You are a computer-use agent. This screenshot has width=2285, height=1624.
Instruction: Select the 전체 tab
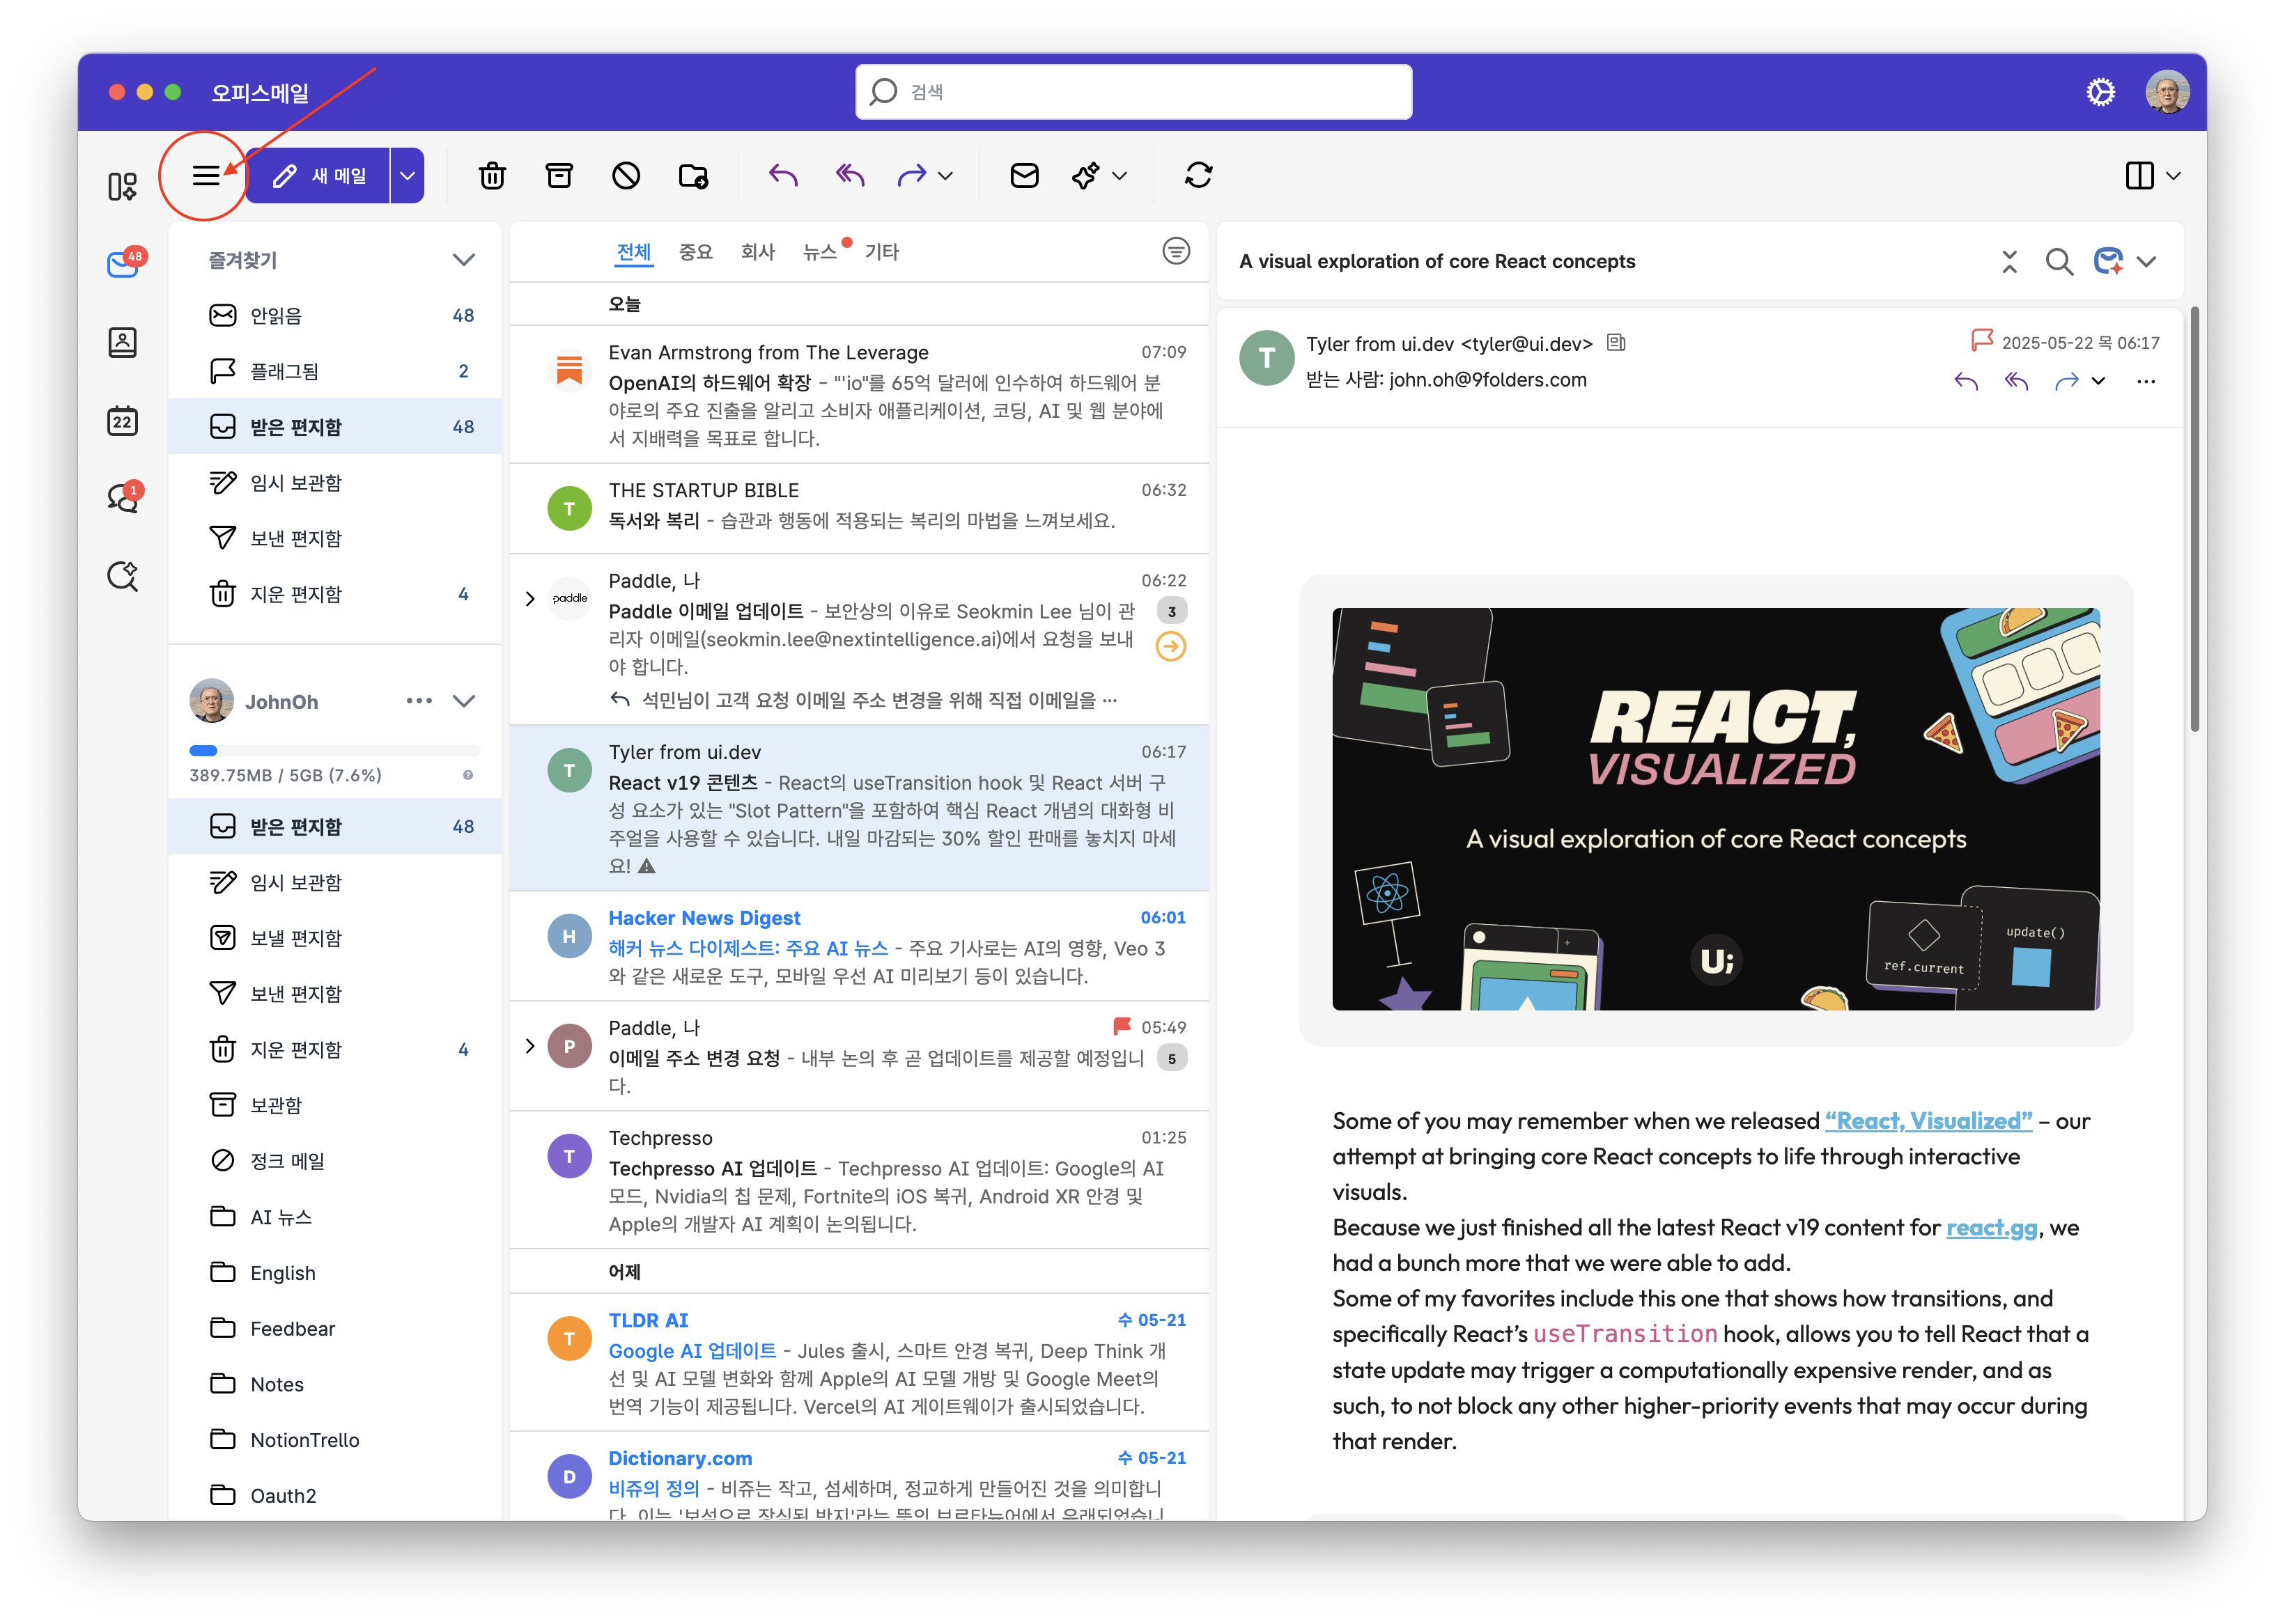(633, 252)
